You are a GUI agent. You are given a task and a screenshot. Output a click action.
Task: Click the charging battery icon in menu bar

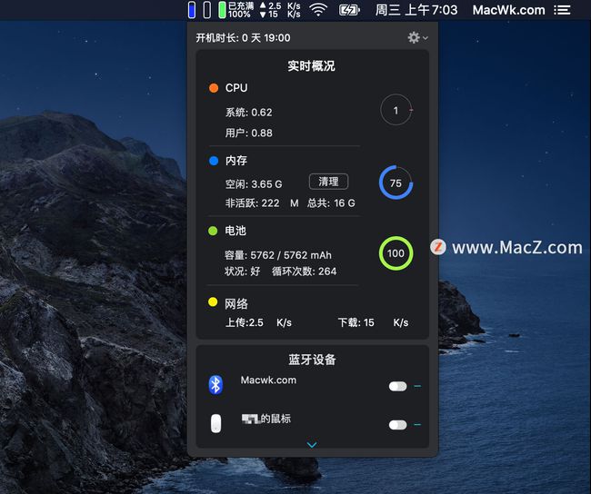coord(349,10)
